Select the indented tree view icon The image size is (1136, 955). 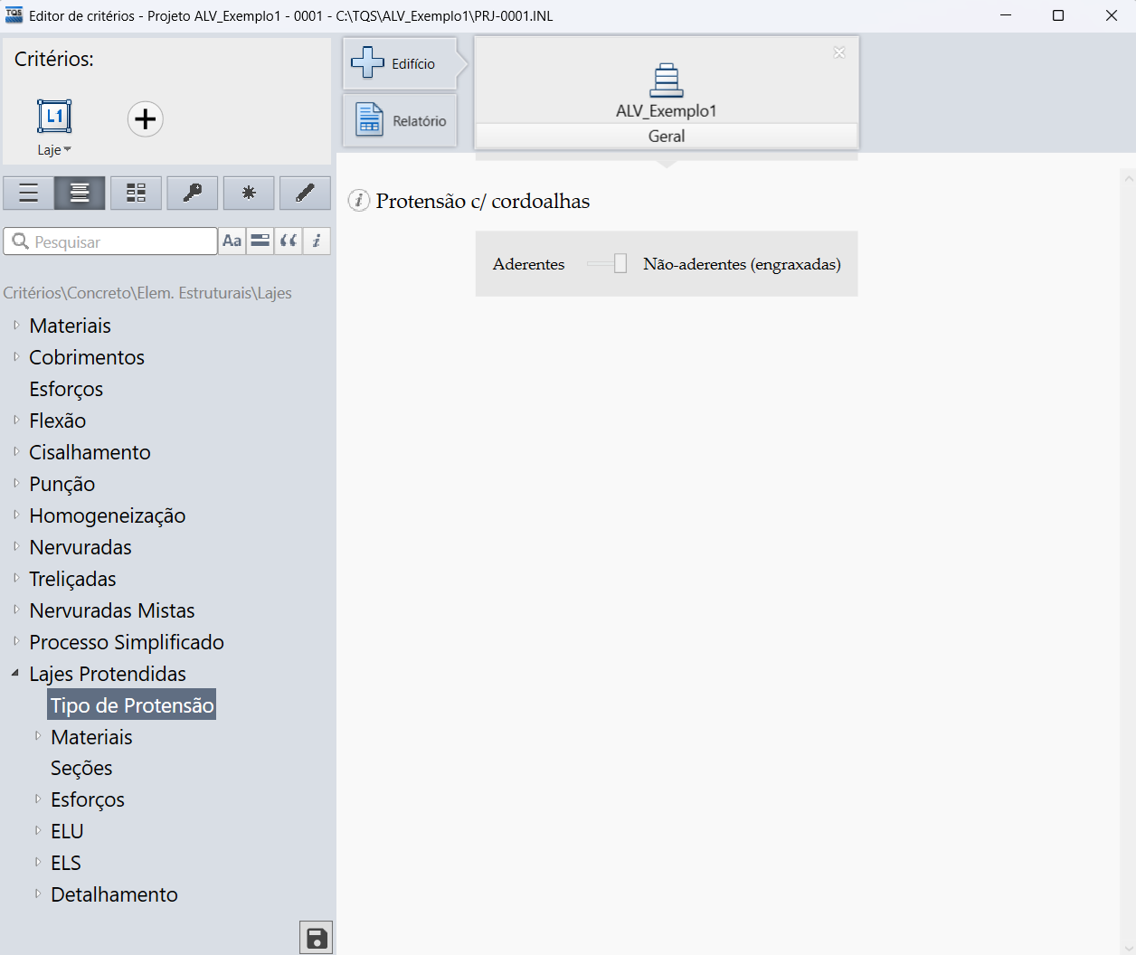[80, 193]
